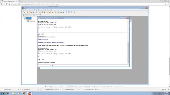
Task: Open the Favorites icon in mIRC toolbar
Action: pos(31,12)
